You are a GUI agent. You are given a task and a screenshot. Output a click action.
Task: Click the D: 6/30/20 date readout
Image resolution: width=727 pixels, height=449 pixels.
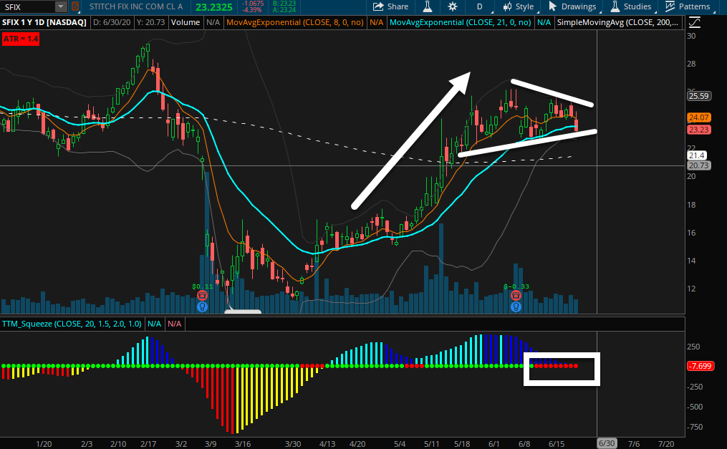pos(112,22)
